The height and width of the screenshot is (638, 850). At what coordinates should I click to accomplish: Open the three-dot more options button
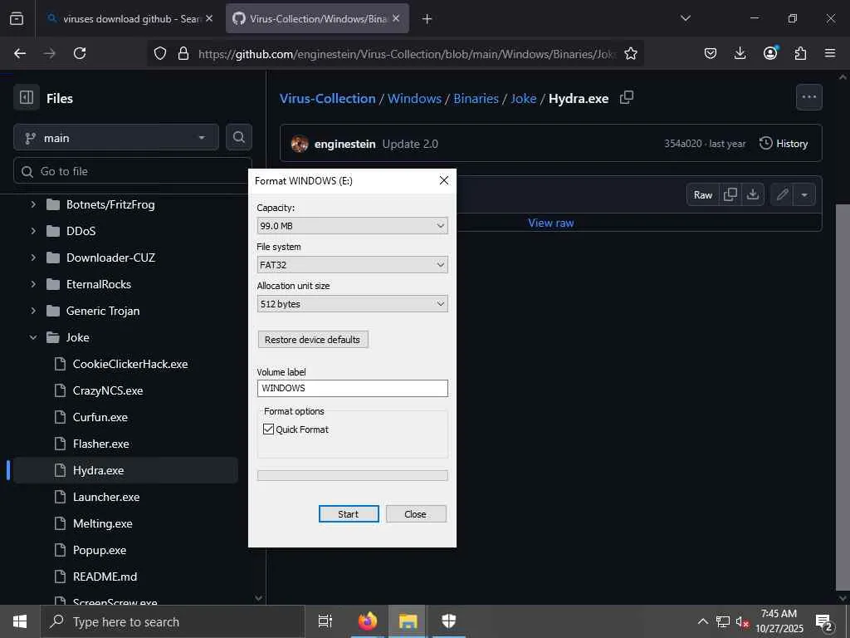click(x=808, y=97)
